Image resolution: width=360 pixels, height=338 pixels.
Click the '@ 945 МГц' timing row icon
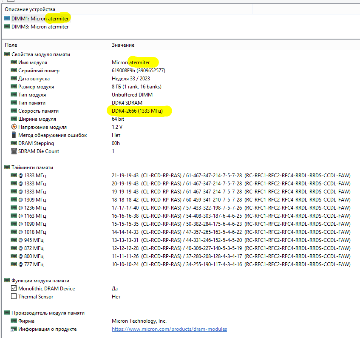point(14,240)
